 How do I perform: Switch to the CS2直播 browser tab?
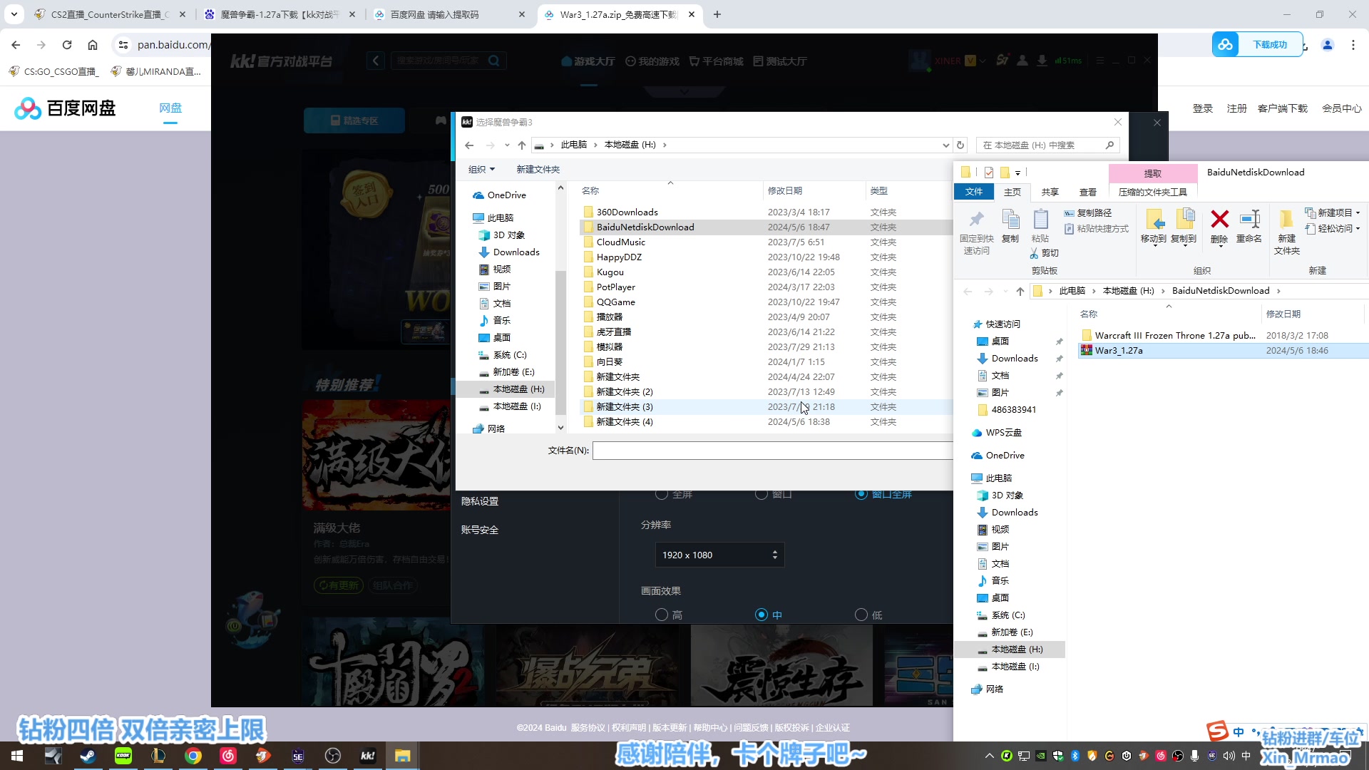(108, 14)
